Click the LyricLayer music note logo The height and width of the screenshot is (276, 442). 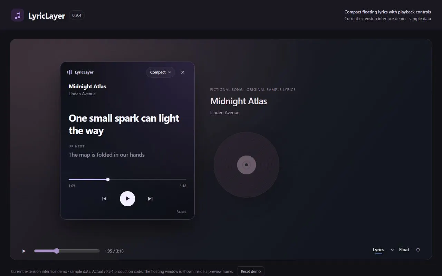pyautogui.click(x=18, y=16)
